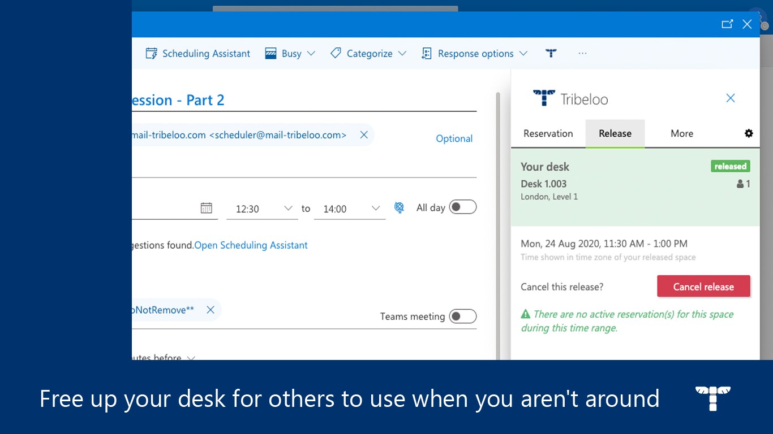Remove the DoNotRemove location chip
773x434 pixels.
pyautogui.click(x=210, y=310)
